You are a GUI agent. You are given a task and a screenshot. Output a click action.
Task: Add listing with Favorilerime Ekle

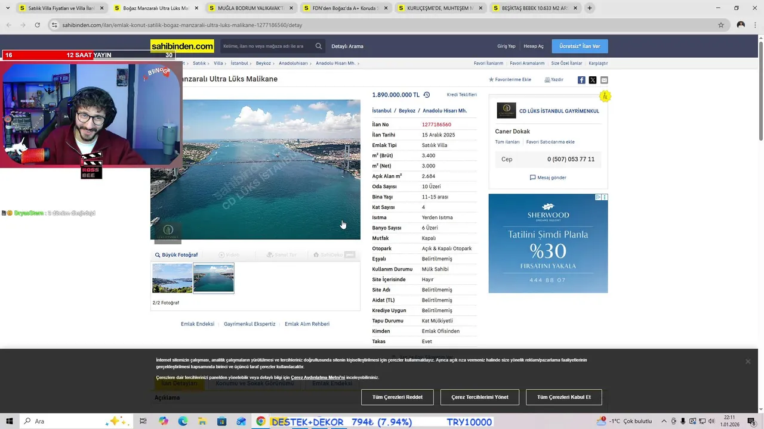(x=510, y=80)
